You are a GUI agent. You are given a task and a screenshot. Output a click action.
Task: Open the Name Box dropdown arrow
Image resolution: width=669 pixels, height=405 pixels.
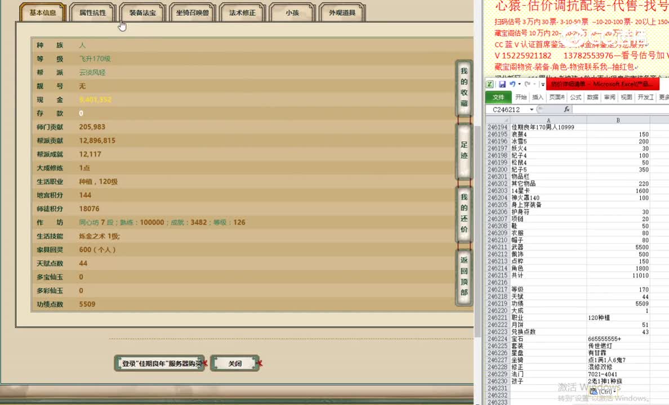tap(532, 110)
